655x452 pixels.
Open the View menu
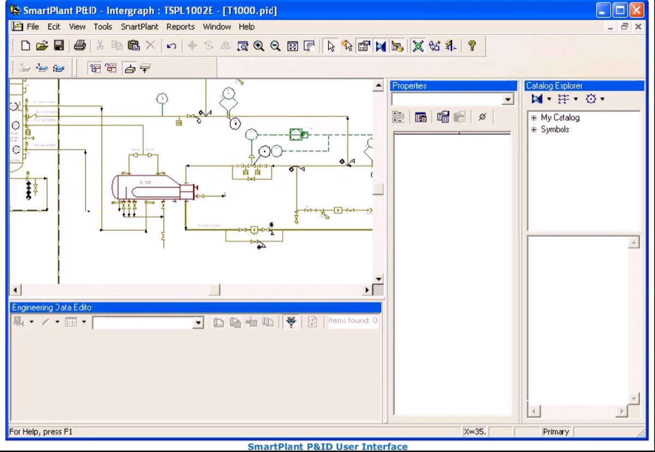tap(77, 26)
